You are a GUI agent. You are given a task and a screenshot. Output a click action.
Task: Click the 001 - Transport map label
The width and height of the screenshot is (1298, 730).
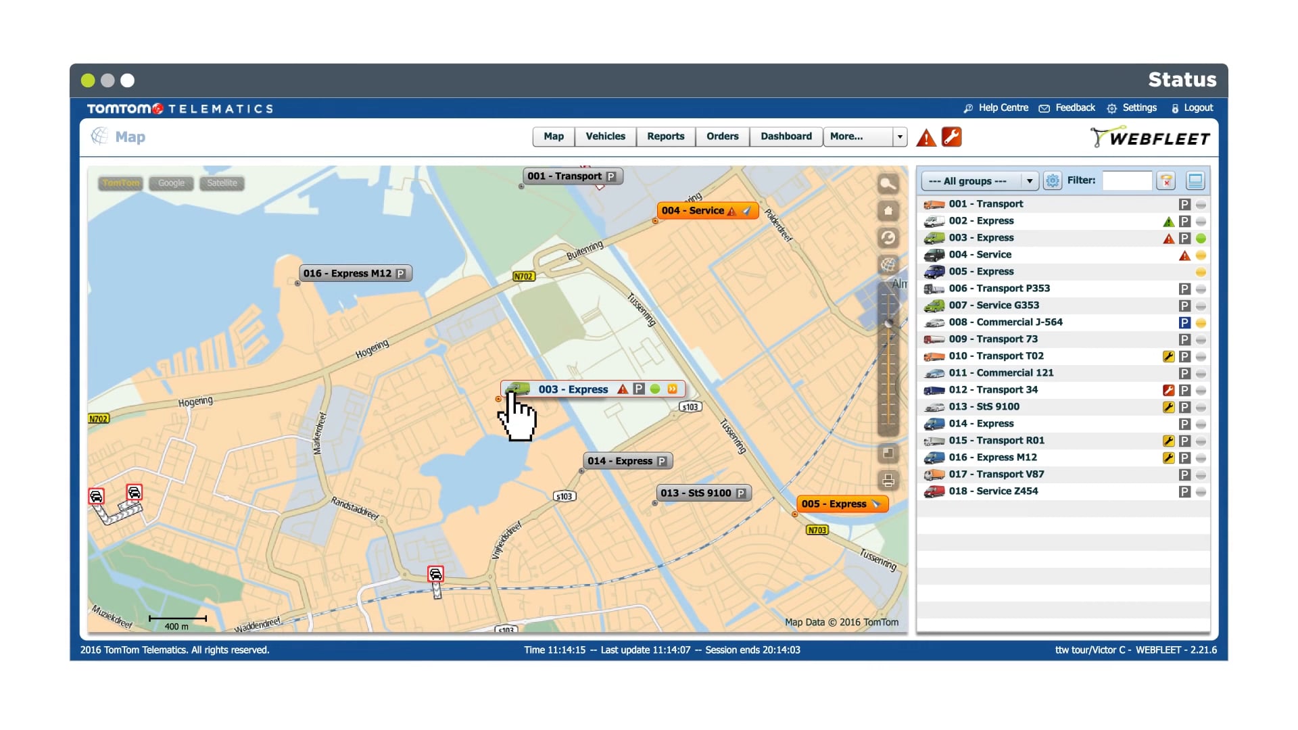573,176
